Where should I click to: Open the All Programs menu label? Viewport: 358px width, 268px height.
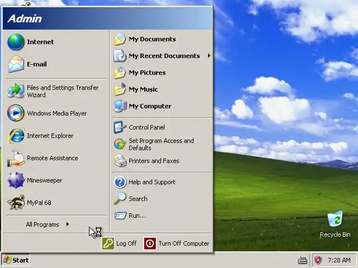tap(43, 224)
